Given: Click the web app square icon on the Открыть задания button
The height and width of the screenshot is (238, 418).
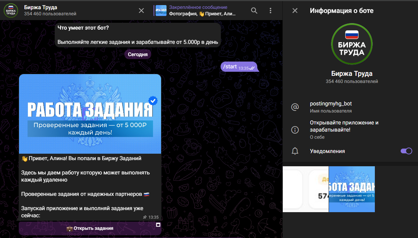Looking at the screenshot, I should (x=158, y=225).
